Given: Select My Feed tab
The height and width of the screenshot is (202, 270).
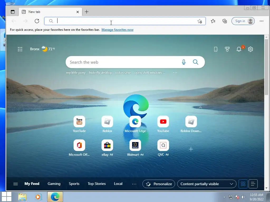Looking at the screenshot, I should pos(32,184).
